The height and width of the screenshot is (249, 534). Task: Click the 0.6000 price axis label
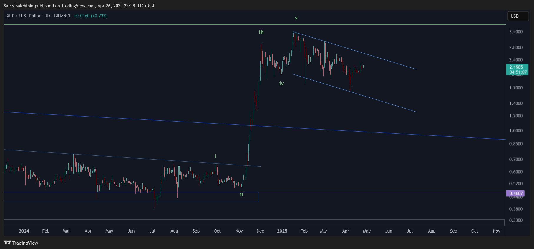click(x=516, y=172)
